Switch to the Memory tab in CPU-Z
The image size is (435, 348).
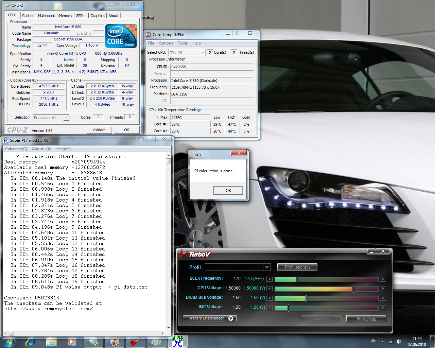tap(65, 16)
